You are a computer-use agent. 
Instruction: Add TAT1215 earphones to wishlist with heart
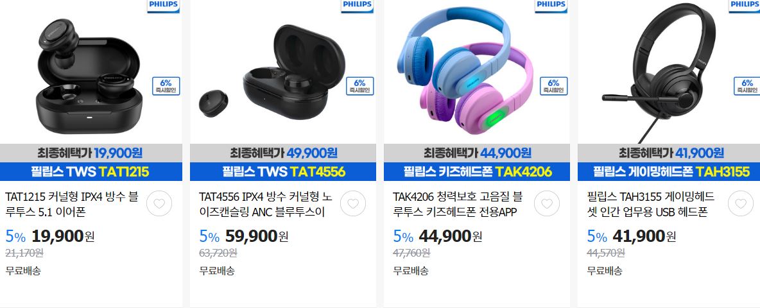[x=159, y=203]
